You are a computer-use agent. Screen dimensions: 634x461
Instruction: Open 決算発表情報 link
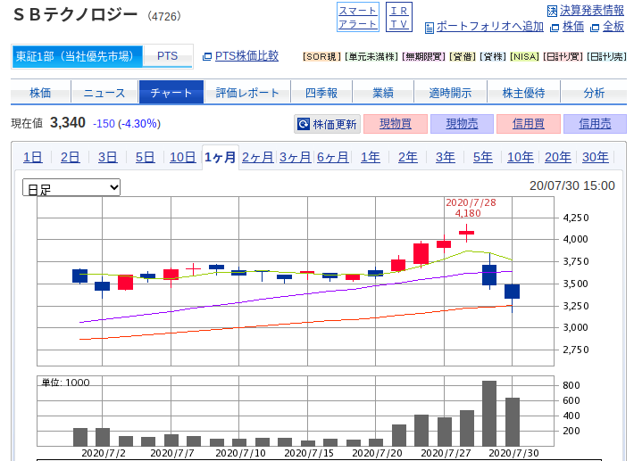(592, 11)
